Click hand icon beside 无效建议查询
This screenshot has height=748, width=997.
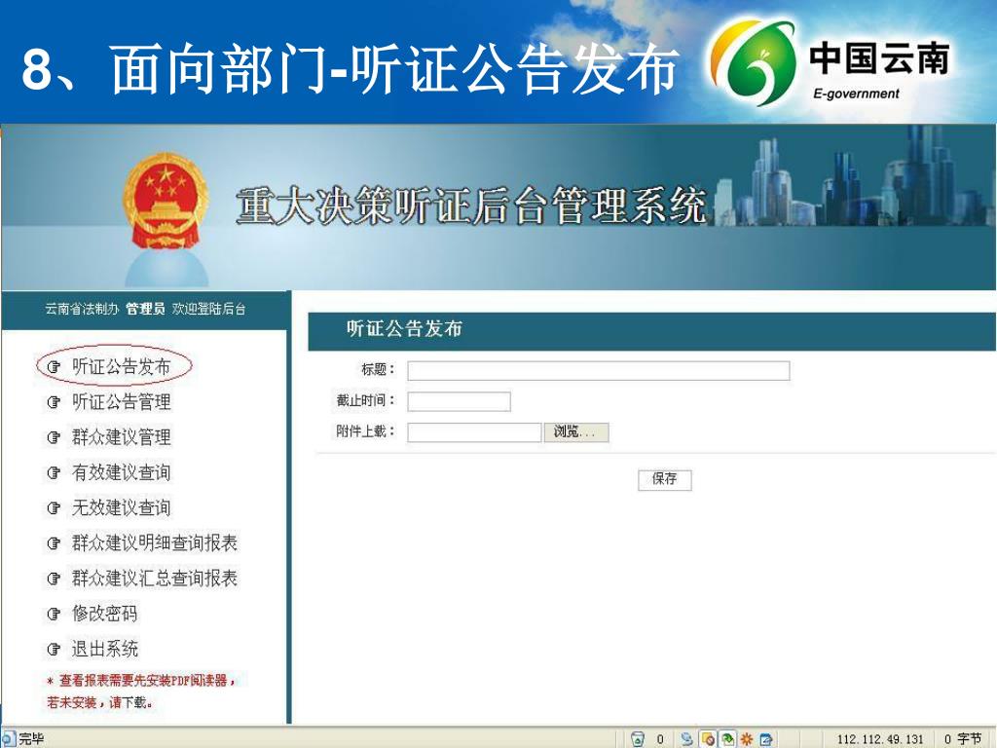pos(55,508)
